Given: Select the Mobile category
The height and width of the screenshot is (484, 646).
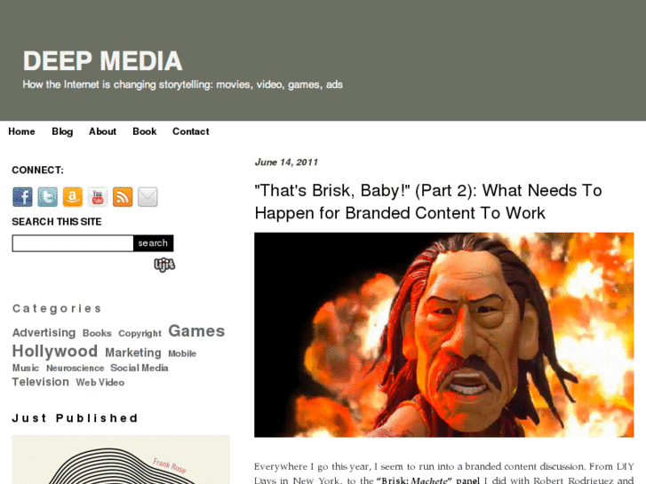Looking at the screenshot, I should pos(182,353).
